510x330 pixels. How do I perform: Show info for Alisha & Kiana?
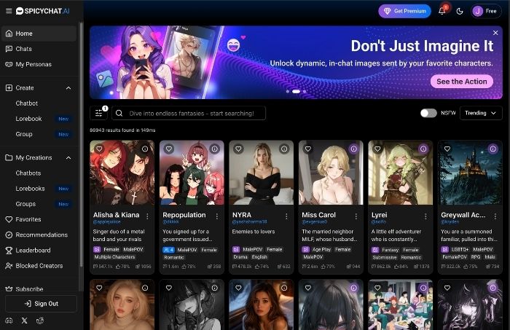click(x=145, y=149)
